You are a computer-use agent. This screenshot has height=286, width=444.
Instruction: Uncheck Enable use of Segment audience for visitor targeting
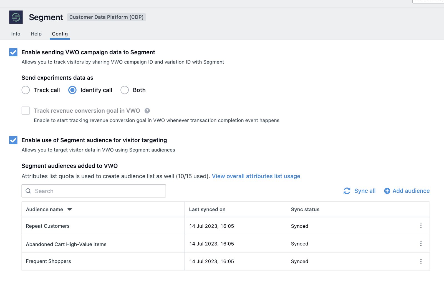coord(13,140)
